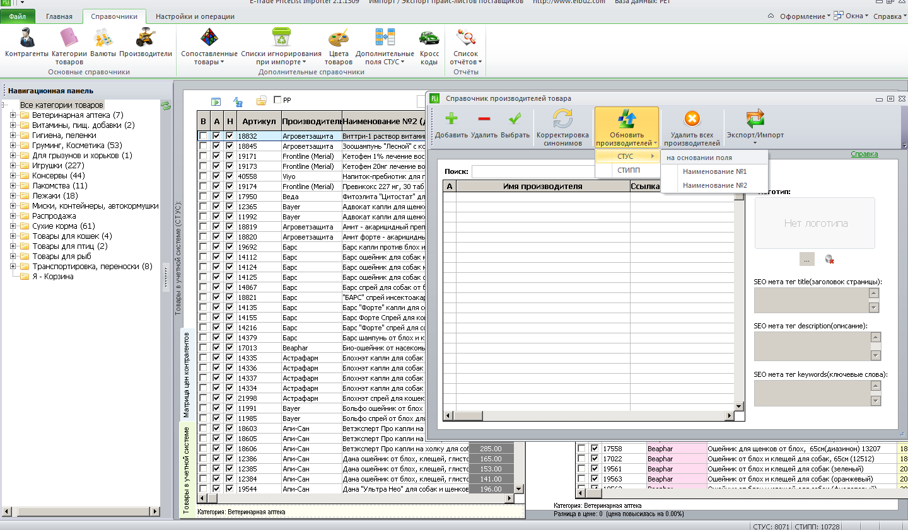908x530 pixels.
Task: Check column B box for row 40558
Action: point(203,176)
